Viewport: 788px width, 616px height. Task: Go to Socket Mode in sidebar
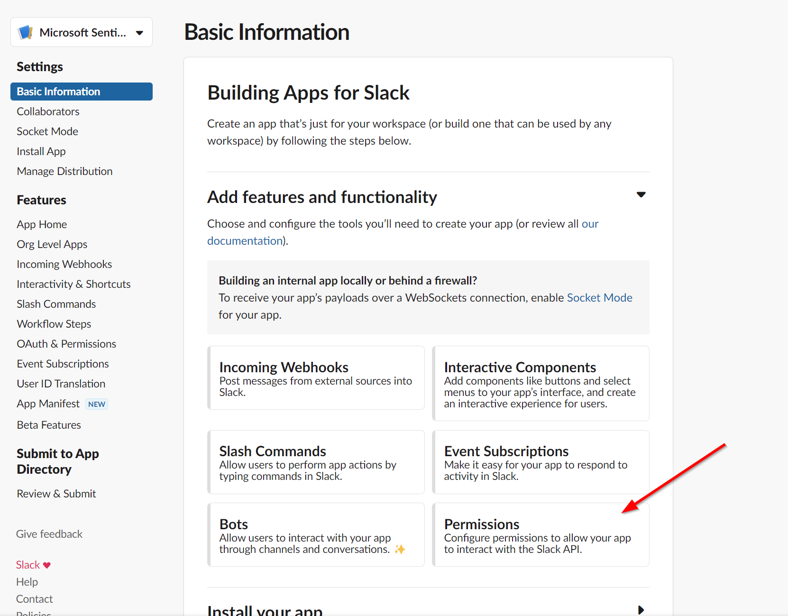pyautogui.click(x=47, y=131)
